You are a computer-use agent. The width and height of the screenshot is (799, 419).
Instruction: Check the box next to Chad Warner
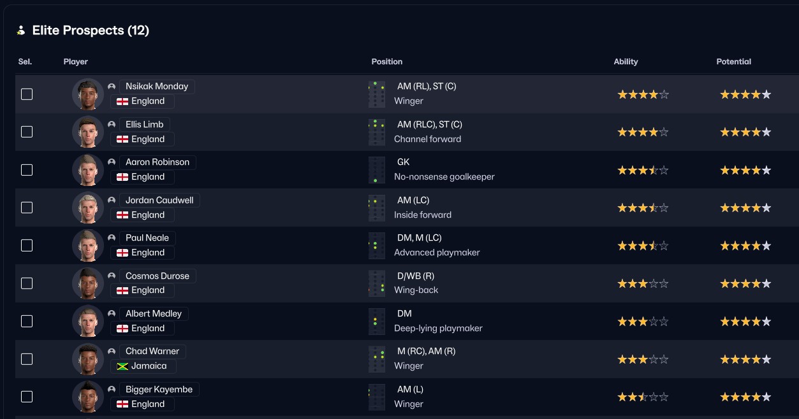pyautogui.click(x=27, y=359)
